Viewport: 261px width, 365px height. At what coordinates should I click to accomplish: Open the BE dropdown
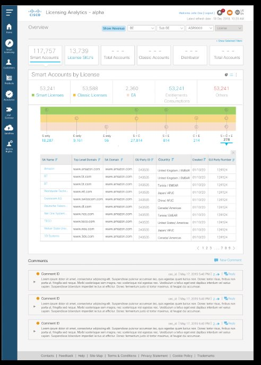pyautogui.click(x=141, y=28)
